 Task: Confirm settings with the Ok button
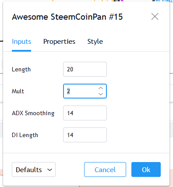tap(146, 169)
